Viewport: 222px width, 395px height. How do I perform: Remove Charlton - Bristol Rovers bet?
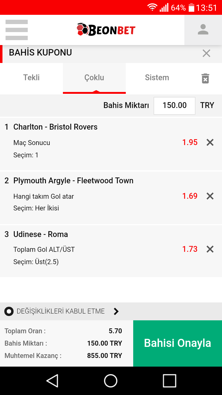pyautogui.click(x=210, y=142)
